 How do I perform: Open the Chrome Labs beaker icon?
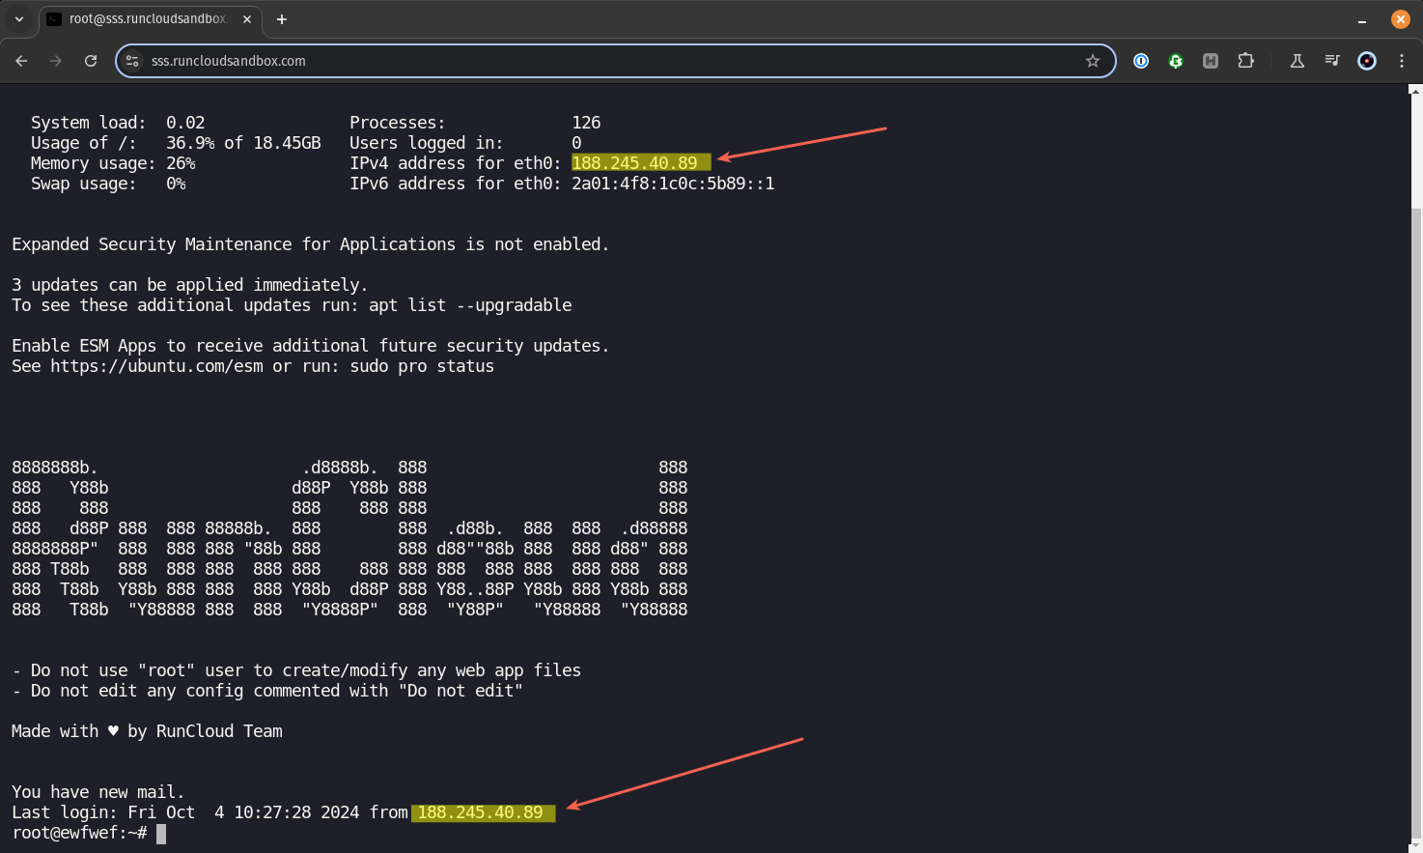click(1297, 61)
